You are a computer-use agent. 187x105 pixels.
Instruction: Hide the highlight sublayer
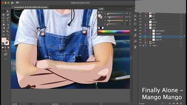pyautogui.click(x=140, y=37)
